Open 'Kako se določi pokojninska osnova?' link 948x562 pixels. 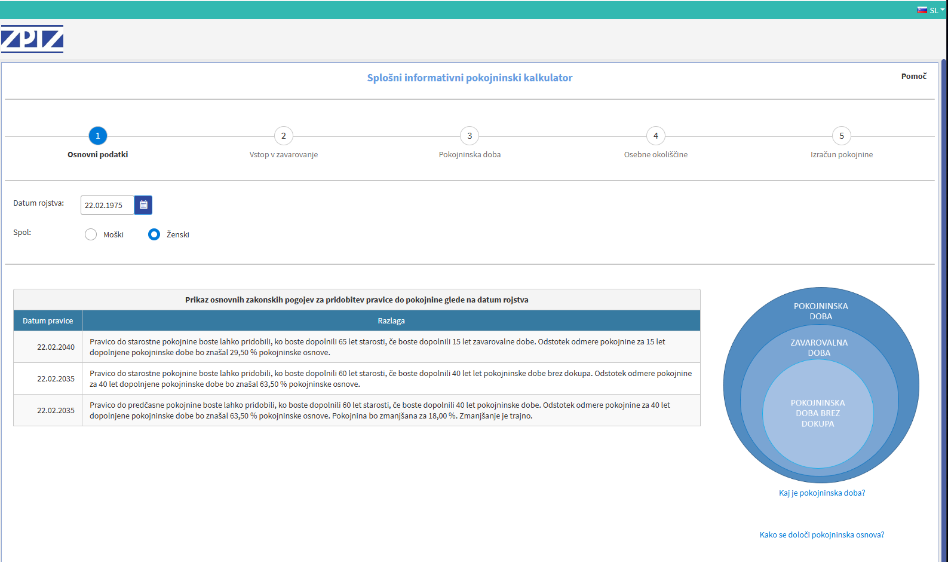click(821, 535)
